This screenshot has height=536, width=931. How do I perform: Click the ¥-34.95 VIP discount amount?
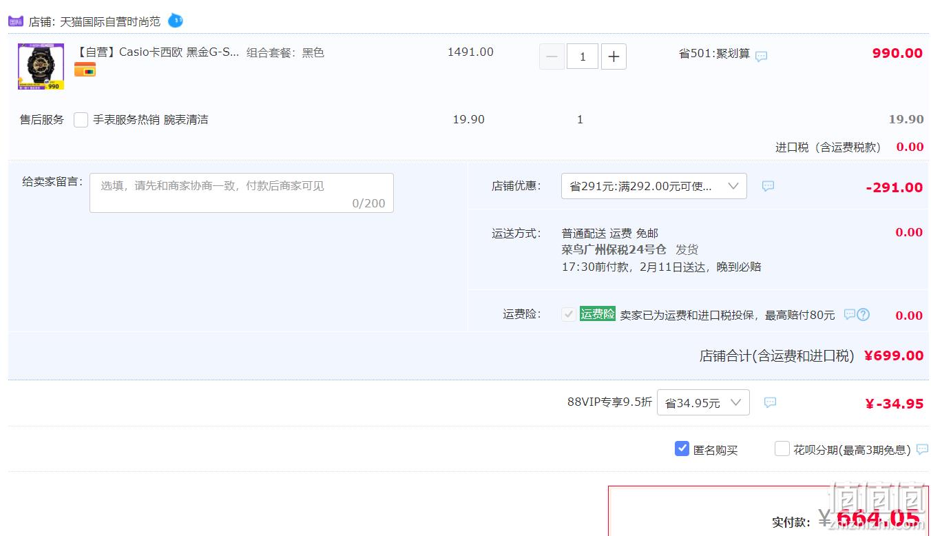pyautogui.click(x=894, y=404)
